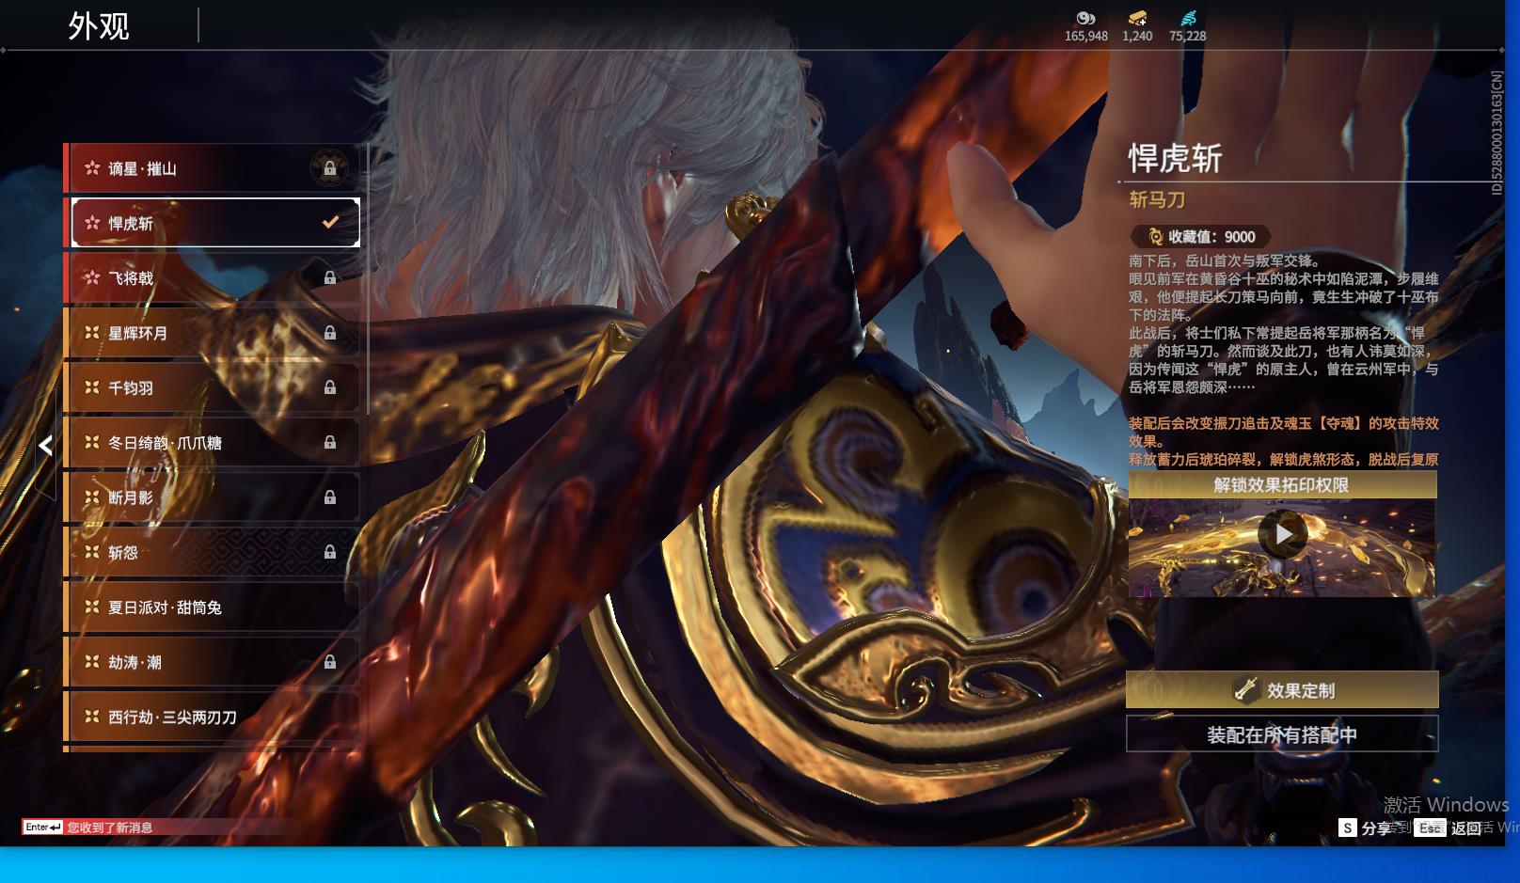Play the skin effect preview video
Viewport: 1520px width, 883px height.
[x=1282, y=535]
